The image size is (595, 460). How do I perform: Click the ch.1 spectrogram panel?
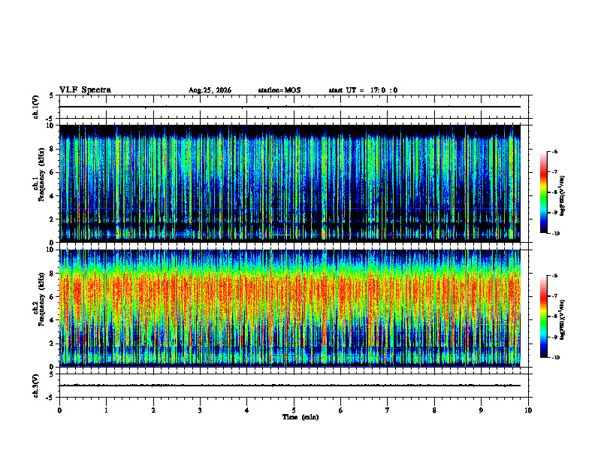[290, 183]
